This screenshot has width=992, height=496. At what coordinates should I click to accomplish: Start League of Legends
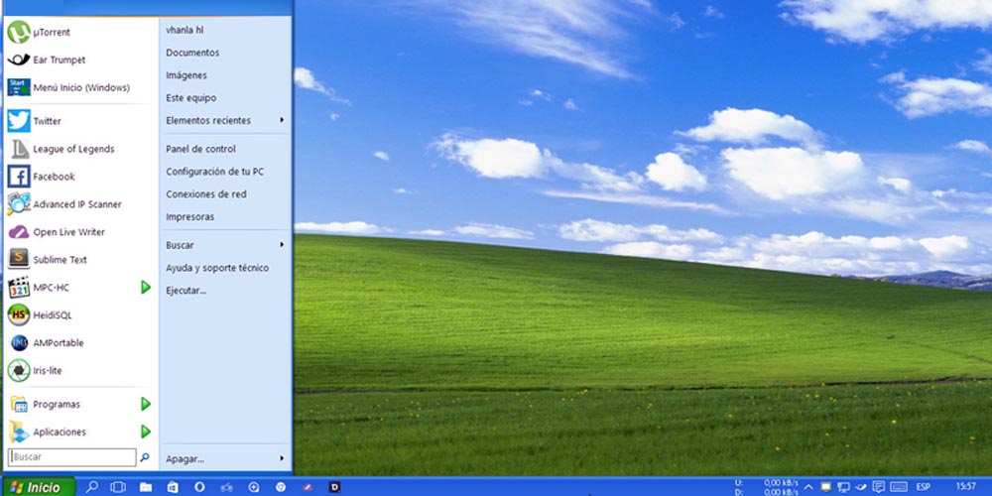(80, 149)
